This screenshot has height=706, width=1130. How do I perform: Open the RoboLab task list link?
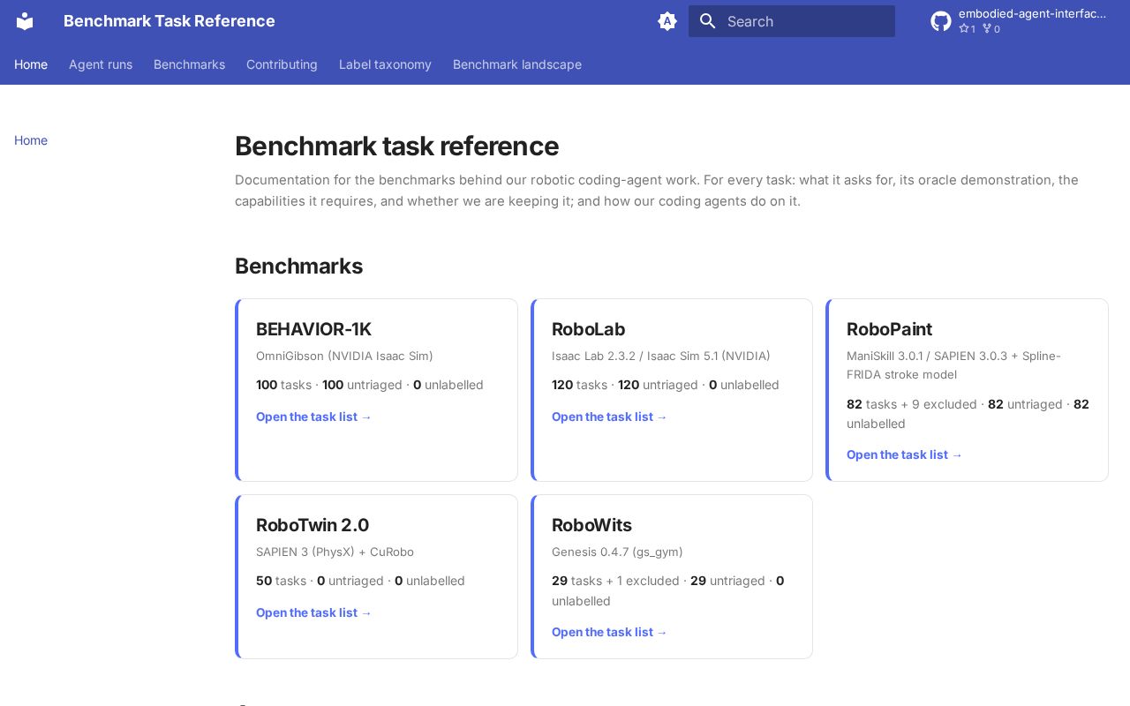pyautogui.click(x=610, y=417)
